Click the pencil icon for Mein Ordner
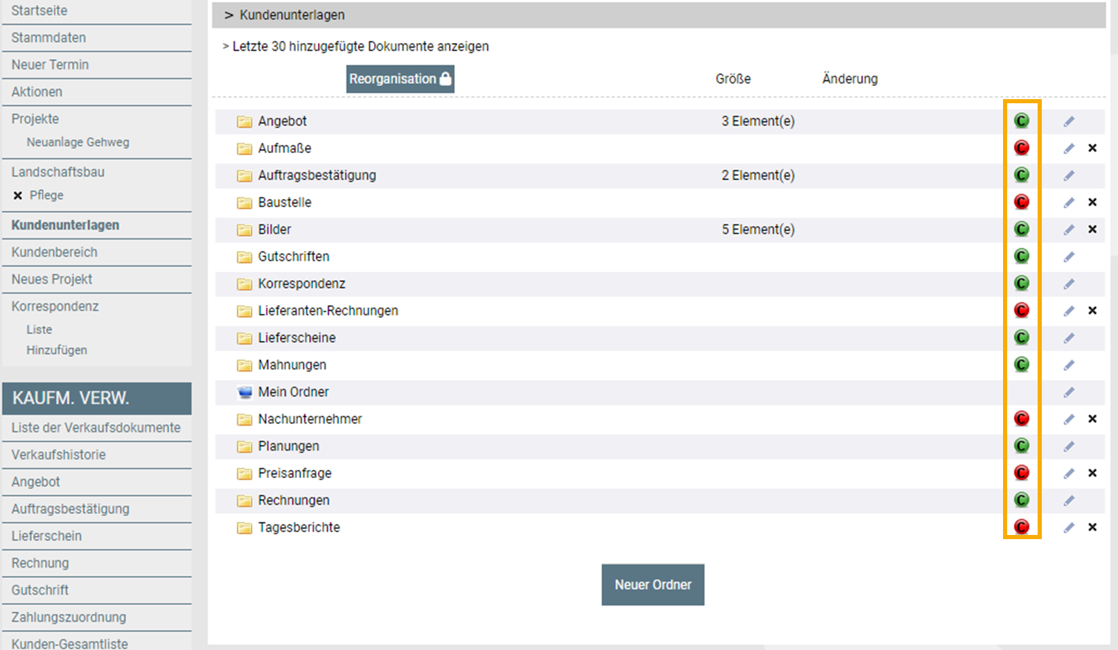 tap(1069, 392)
